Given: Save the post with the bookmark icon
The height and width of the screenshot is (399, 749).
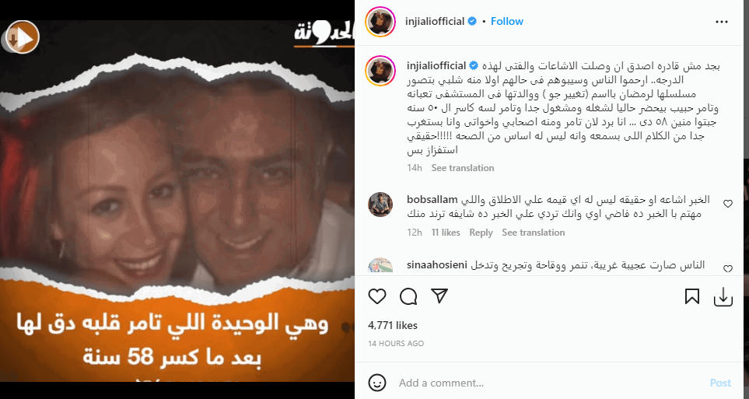Looking at the screenshot, I should (691, 296).
